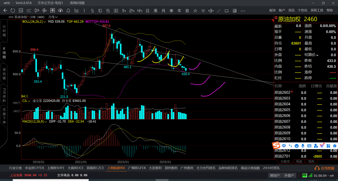Switch to 上期所SHFE exchange tab

[56, 168]
